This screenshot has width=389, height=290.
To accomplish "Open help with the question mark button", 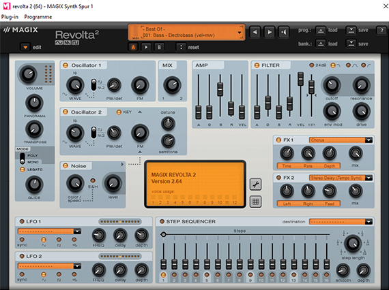I will 381,30.
